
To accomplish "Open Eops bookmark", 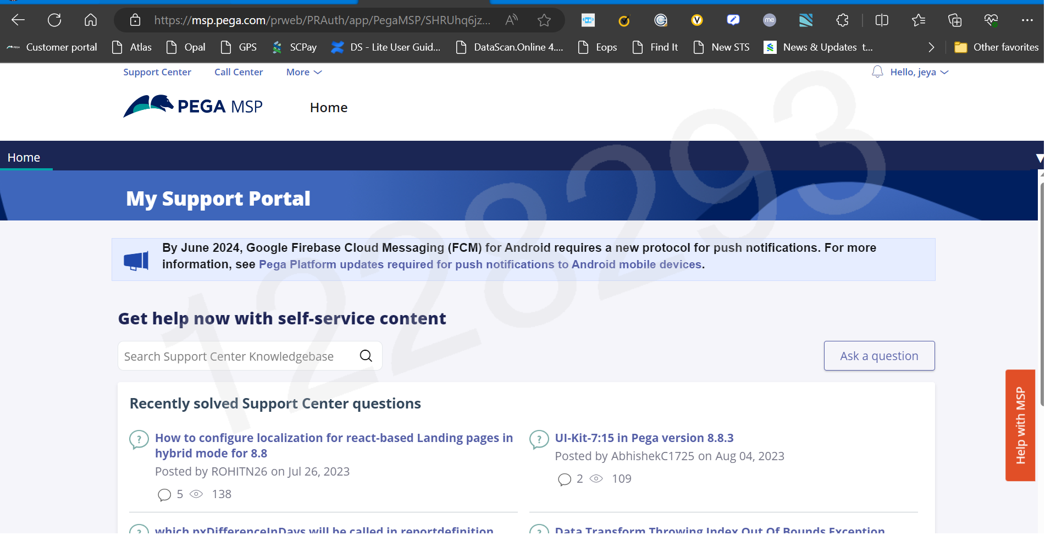I will (x=598, y=47).
